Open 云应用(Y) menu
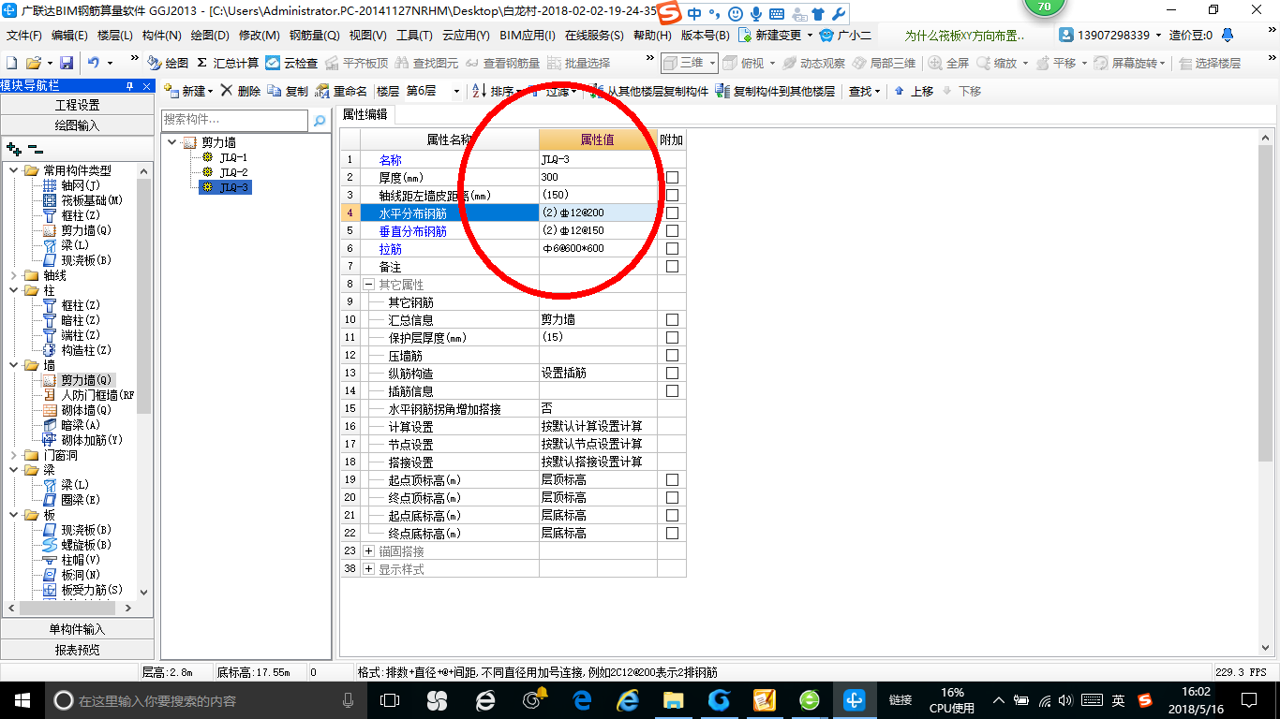Image resolution: width=1280 pixels, height=719 pixels. pyautogui.click(x=466, y=36)
